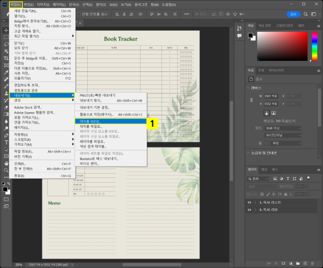Select the Move tool

pyautogui.click(x=6, y=30)
